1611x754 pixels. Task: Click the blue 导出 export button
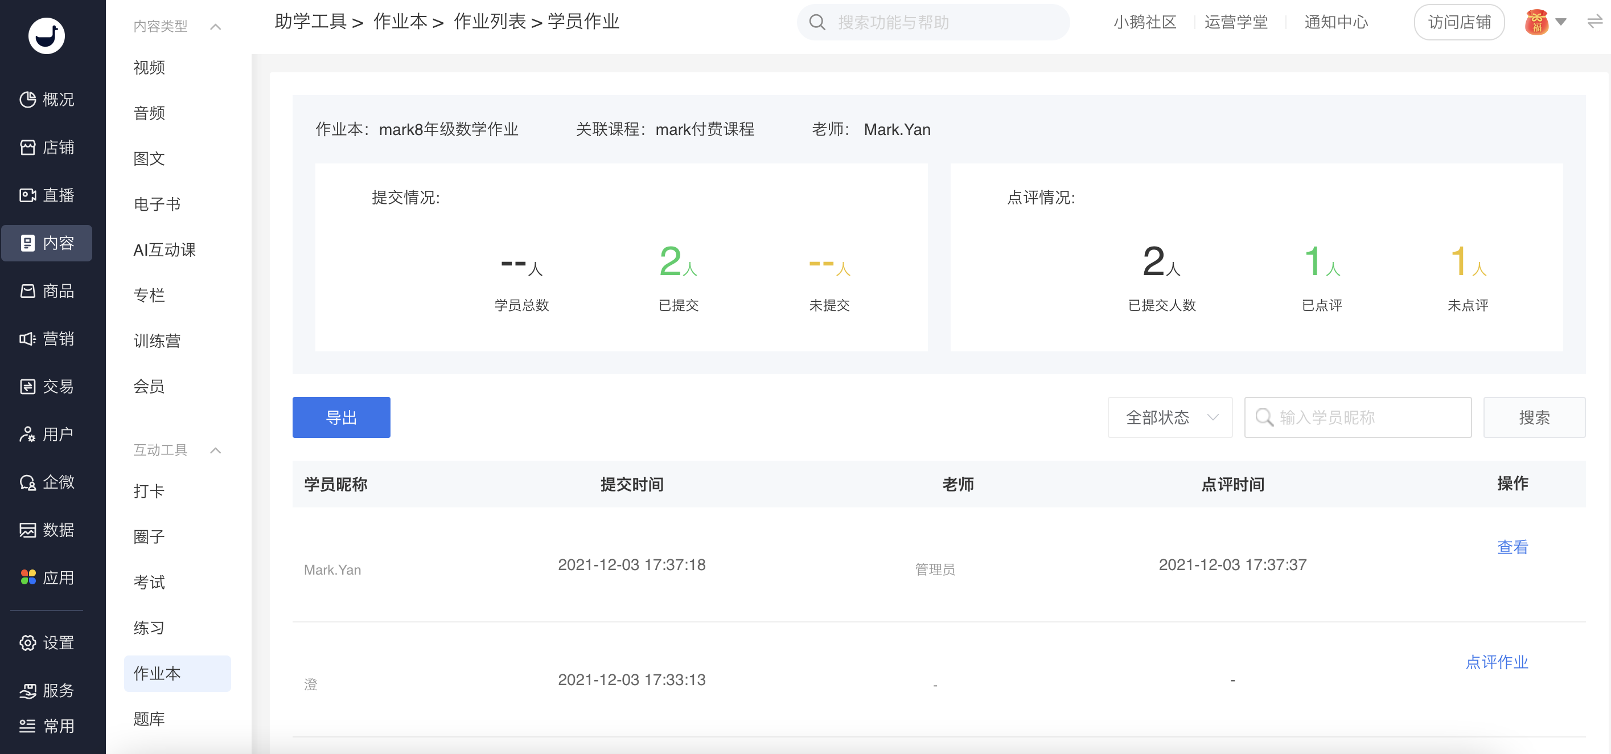341,417
